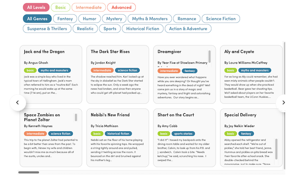The image size is (306, 181).
Task: Click the horizontal scrollbar below story cards
Action: pos(29,172)
